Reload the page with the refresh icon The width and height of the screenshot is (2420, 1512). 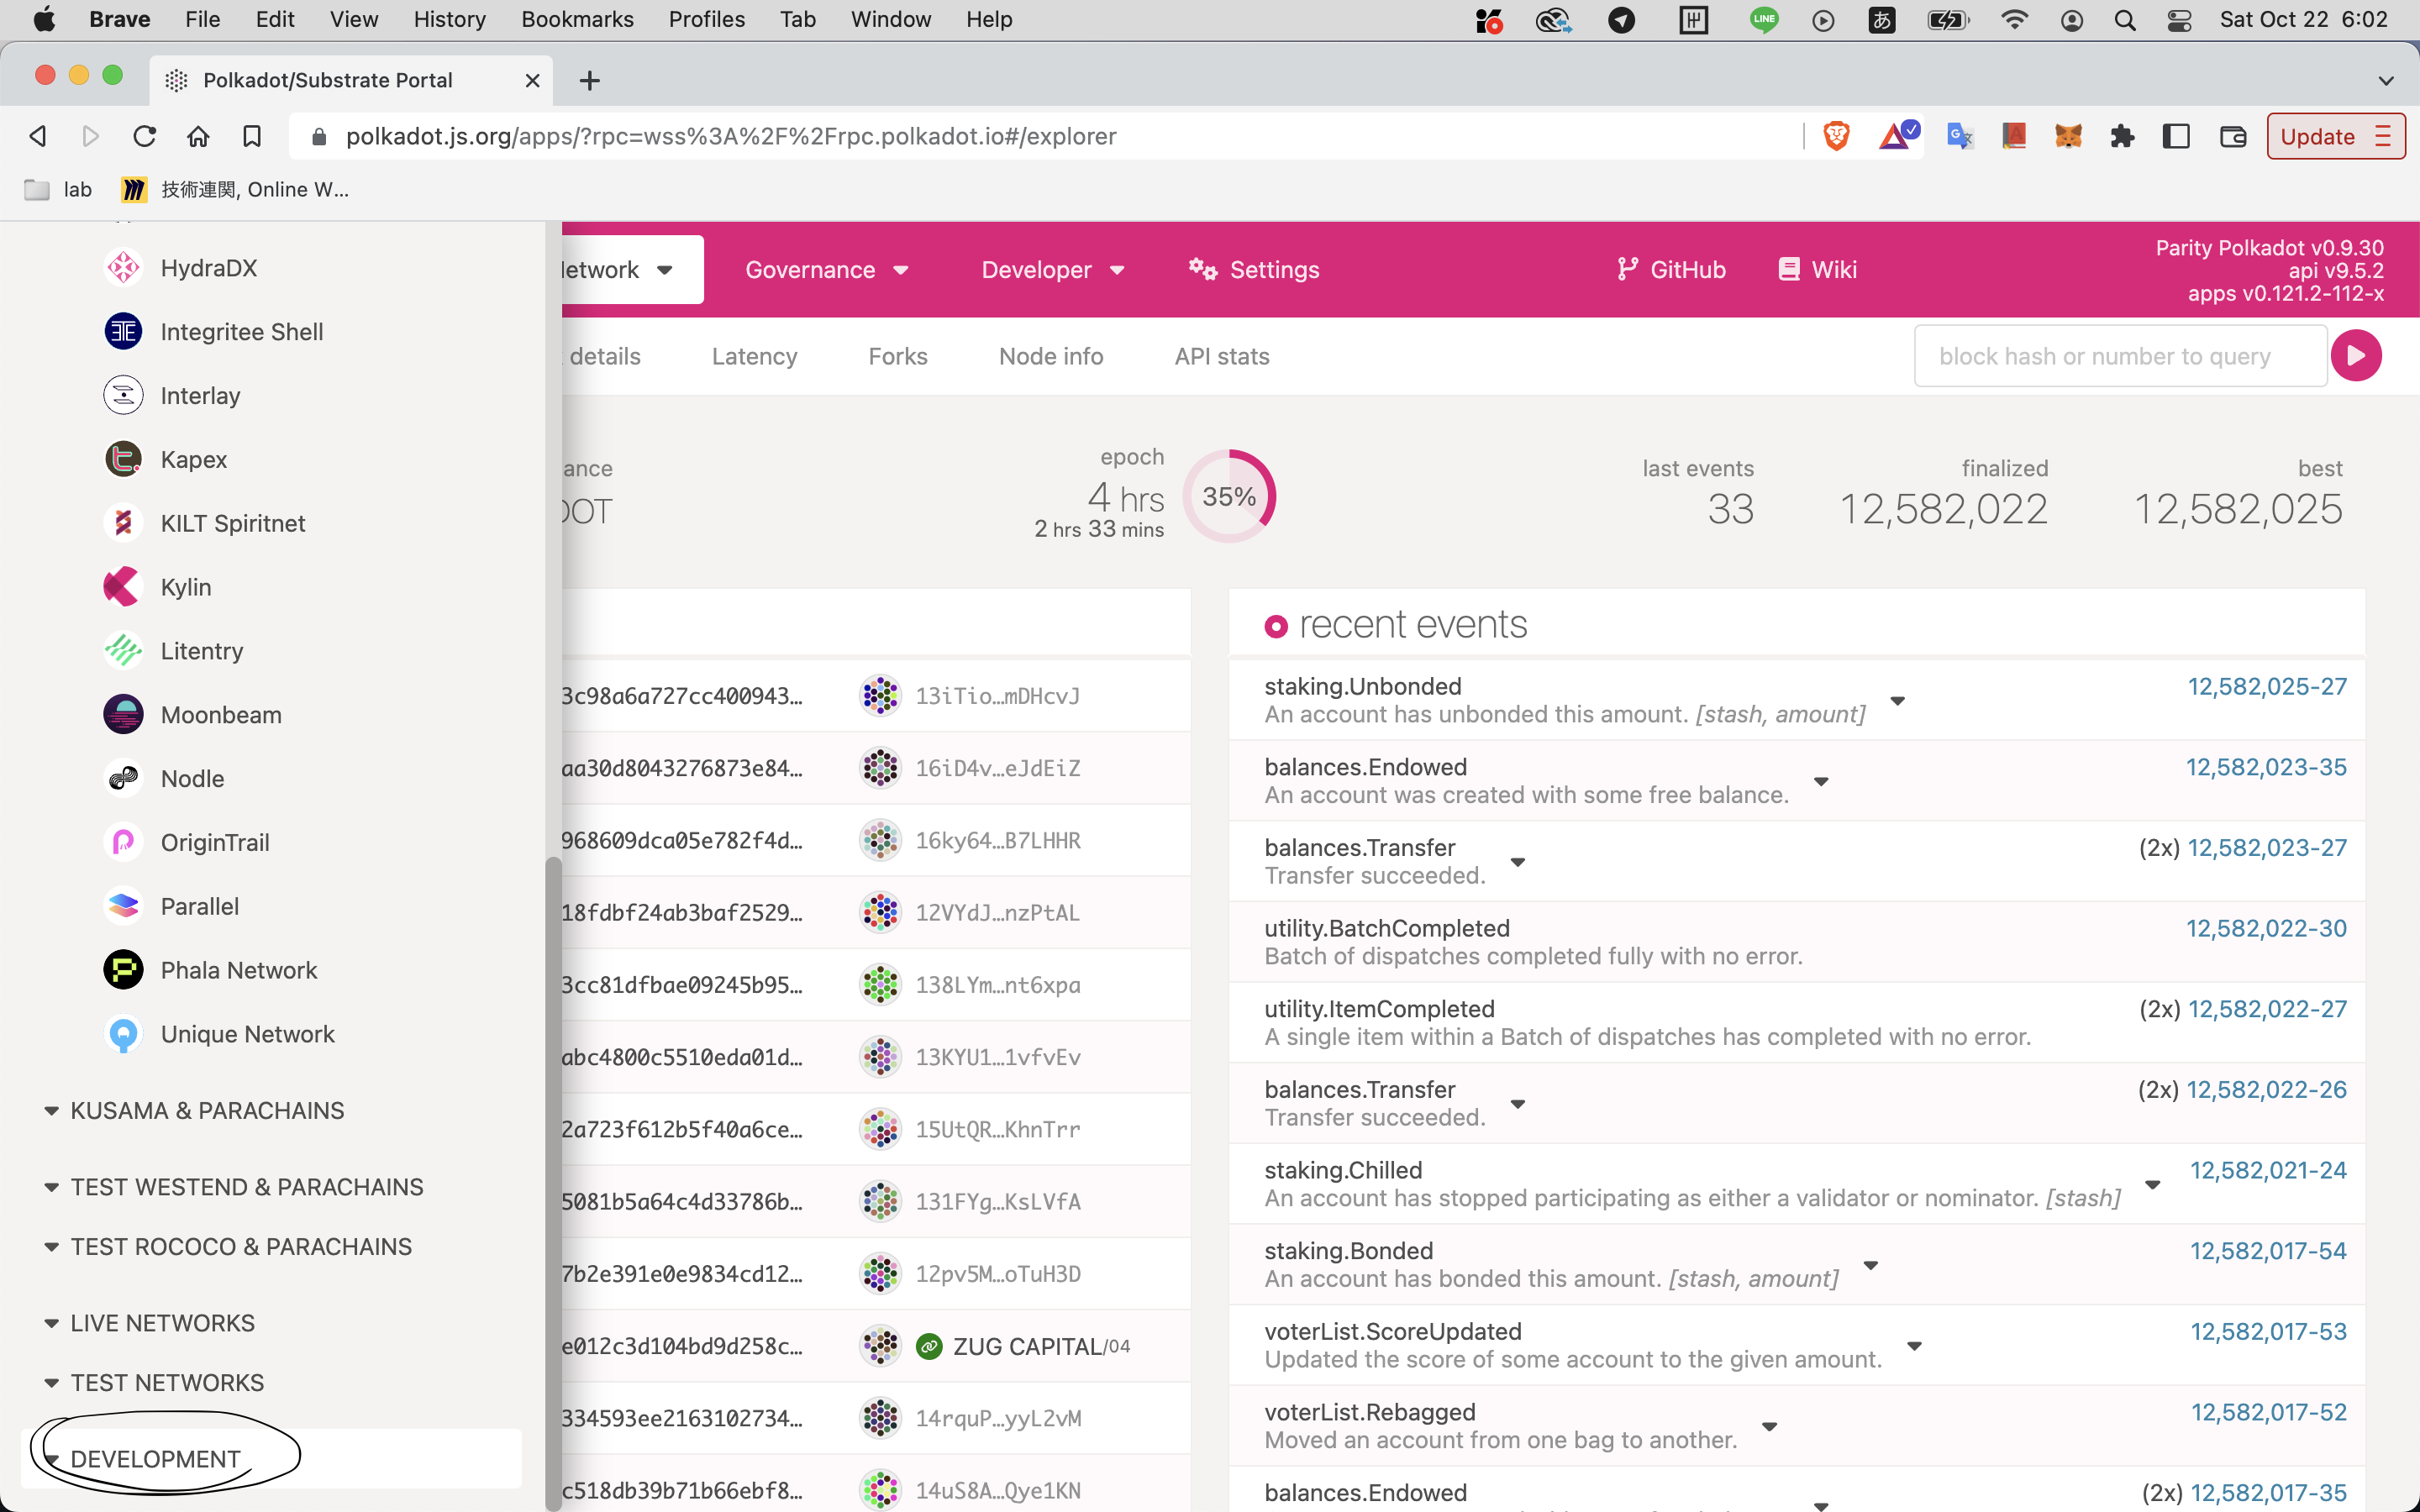tap(145, 136)
